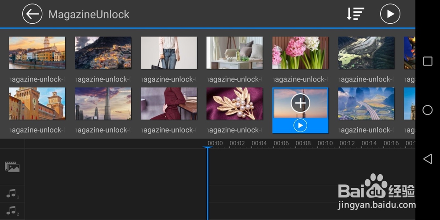Add the selected sunset clip with plus icon

coord(301,103)
